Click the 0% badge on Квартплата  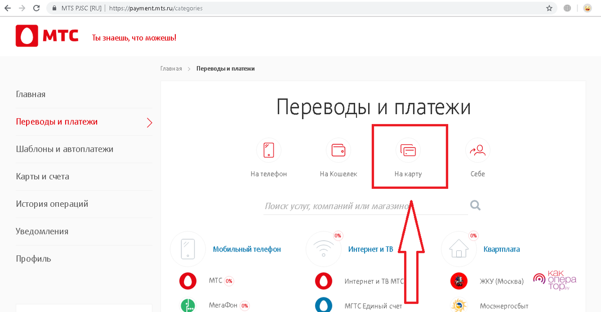[x=473, y=235]
